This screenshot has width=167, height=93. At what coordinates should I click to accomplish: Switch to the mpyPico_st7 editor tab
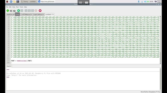click(11, 14)
